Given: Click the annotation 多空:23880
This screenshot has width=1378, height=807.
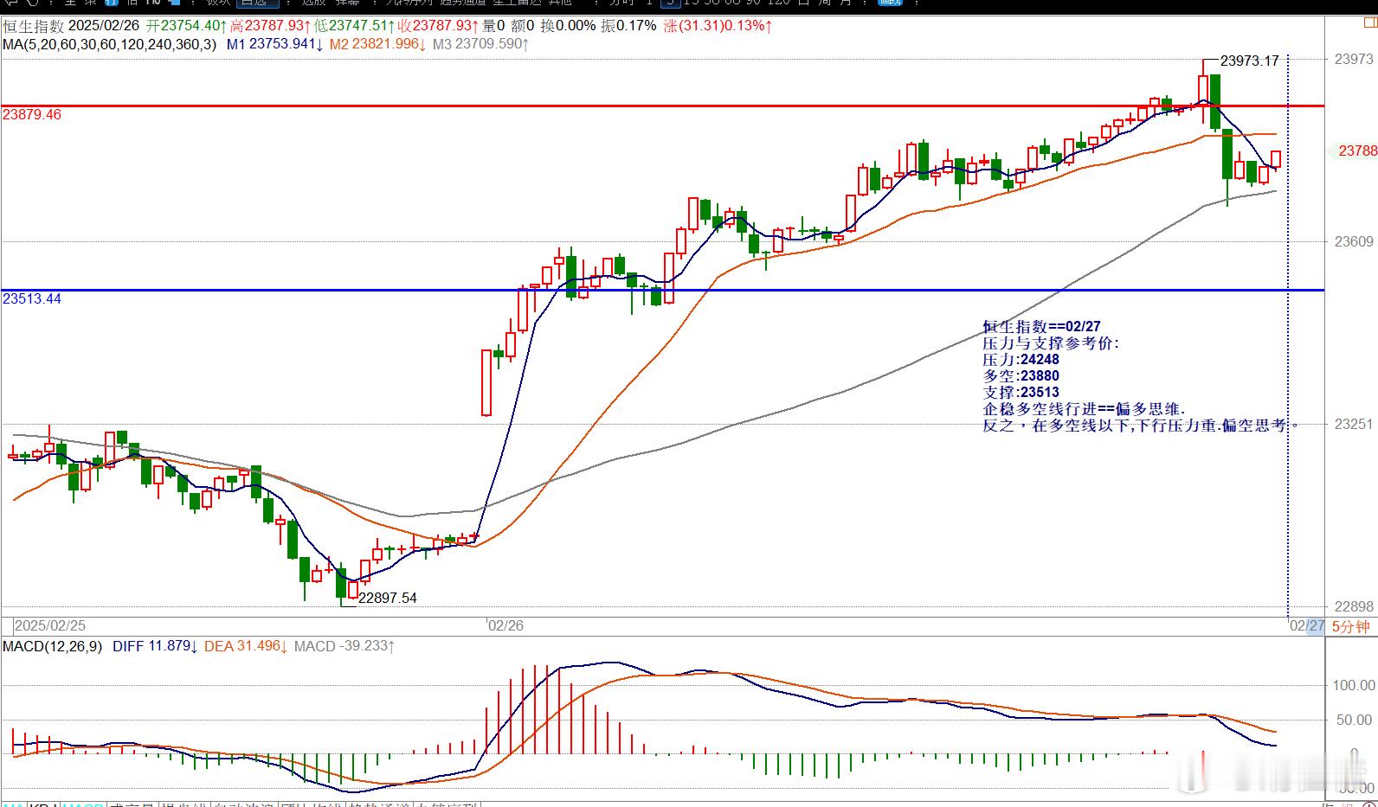Looking at the screenshot, I should coord(1021,375).
